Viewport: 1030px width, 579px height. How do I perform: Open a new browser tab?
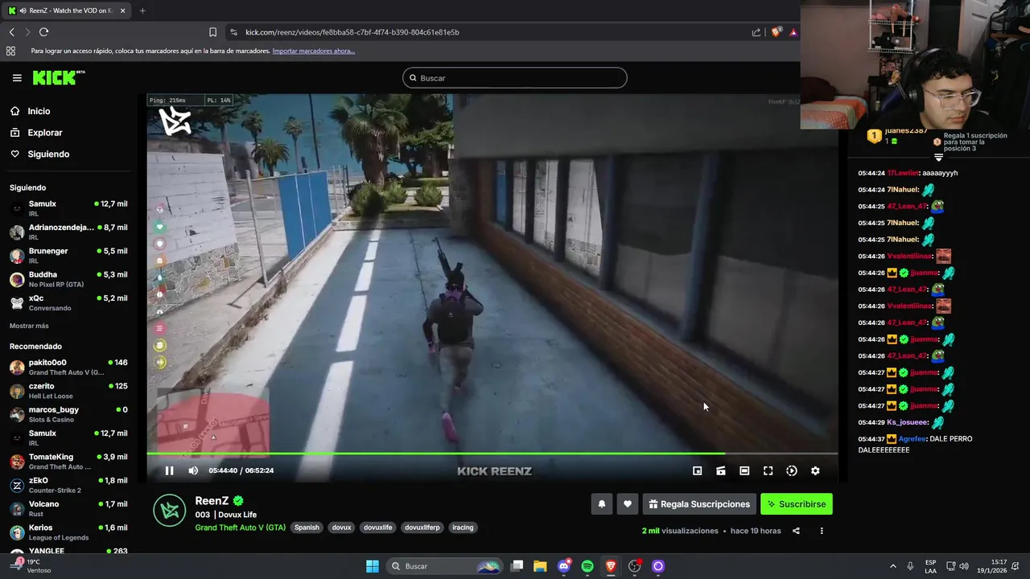click(x=142, y=10)
